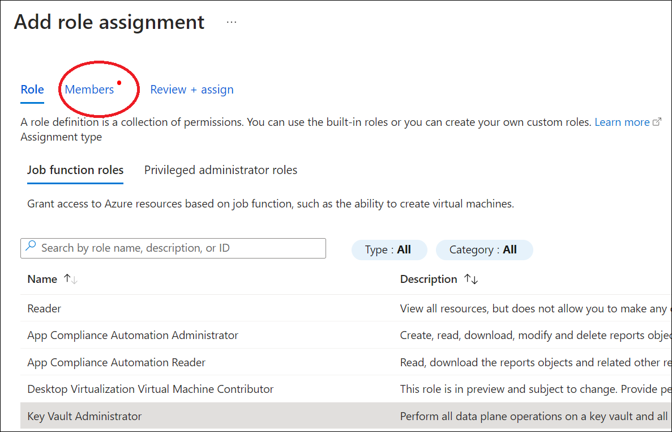Switch to the Role tab
Screen dimensions: 672x432
(x=32, y=90)
